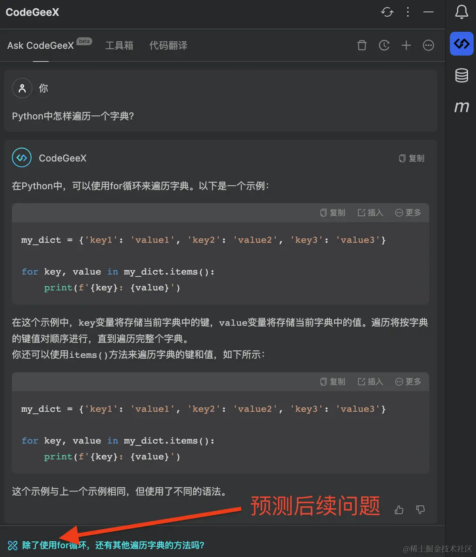This screenshot has height=557, width=476.
Task: Clear the chat with the trash icon
Action: pos(362,45)
